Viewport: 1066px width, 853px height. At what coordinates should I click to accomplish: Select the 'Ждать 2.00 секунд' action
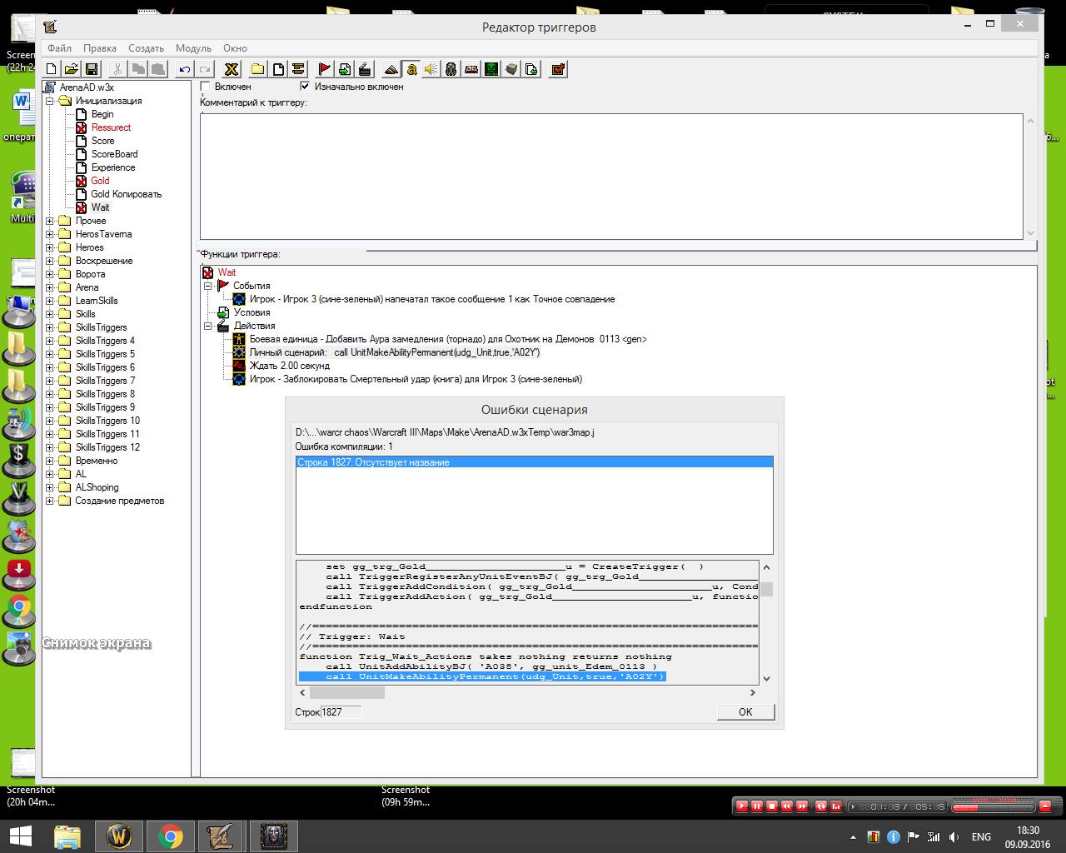coord(289,366)
